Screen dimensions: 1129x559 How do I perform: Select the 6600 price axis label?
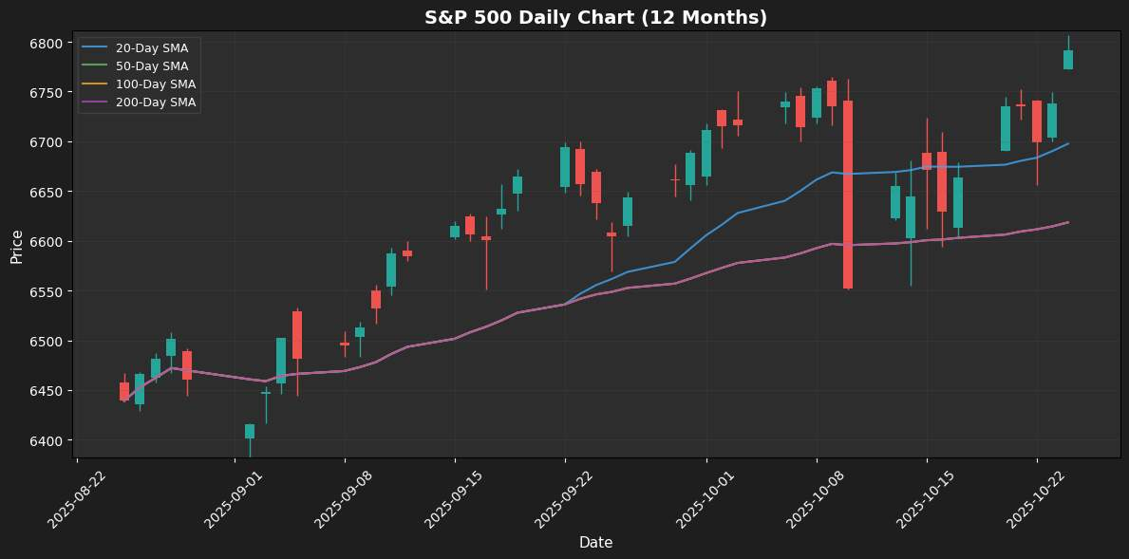pyautogui.click(x=46, y=242)
